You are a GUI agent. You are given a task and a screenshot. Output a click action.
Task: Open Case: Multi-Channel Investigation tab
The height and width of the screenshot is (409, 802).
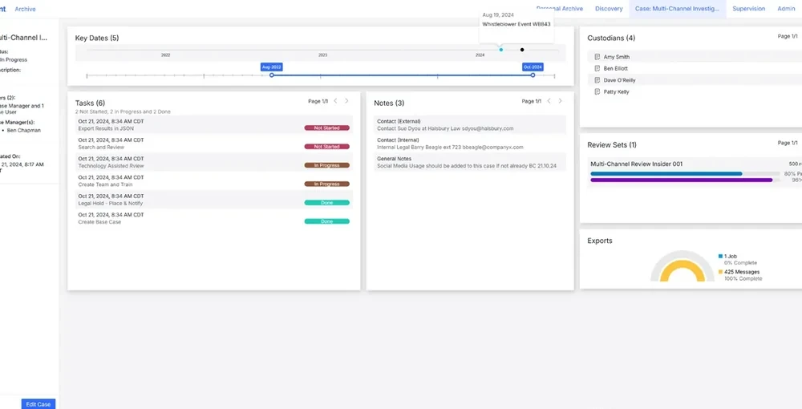pyautogui.click(x=677, y=9)
